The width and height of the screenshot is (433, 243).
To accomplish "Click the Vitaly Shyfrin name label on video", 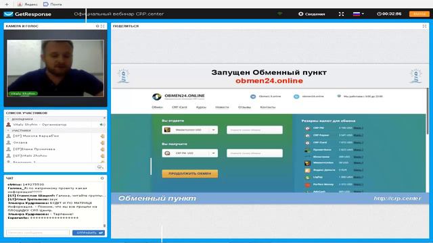I will tap(23, 94).
